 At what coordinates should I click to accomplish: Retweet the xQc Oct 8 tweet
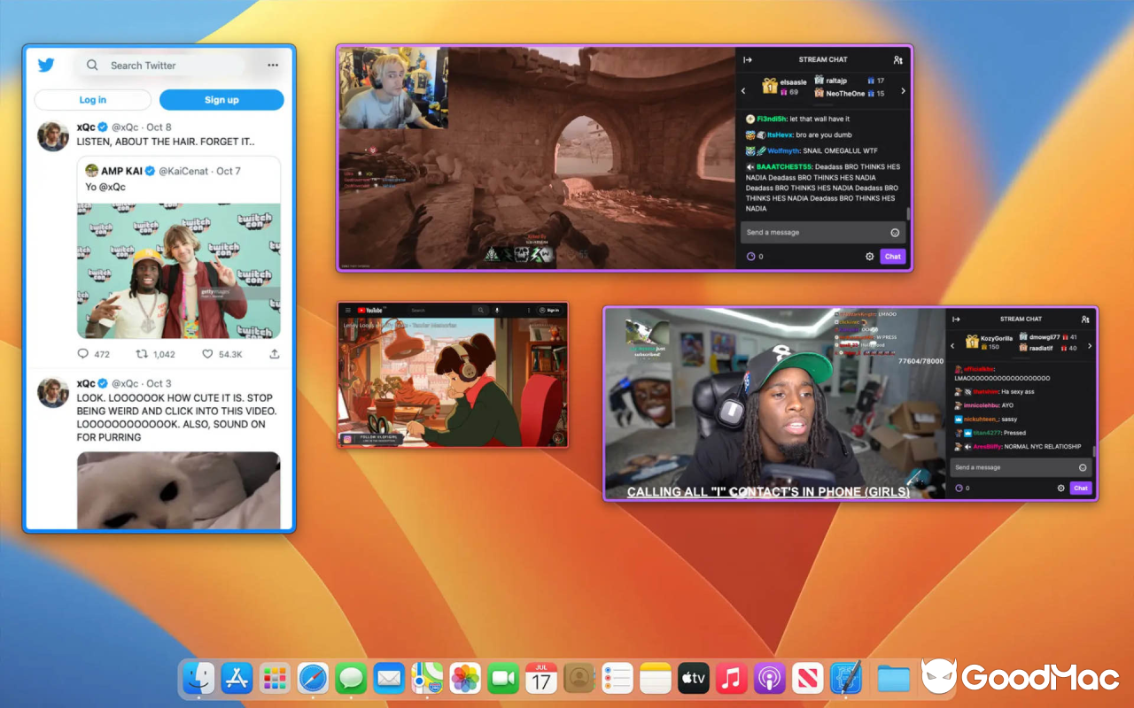click(142, 354)
